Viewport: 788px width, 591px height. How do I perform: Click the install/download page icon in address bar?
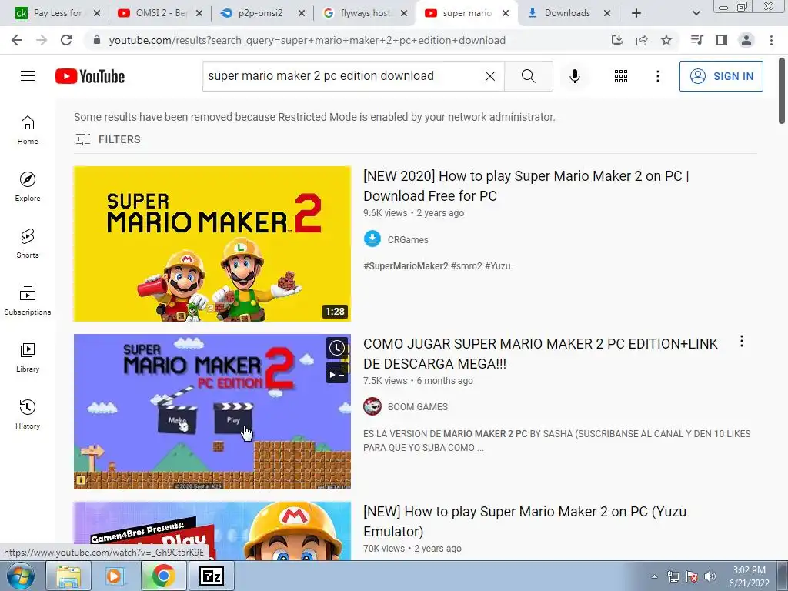(x=617, y=40)
